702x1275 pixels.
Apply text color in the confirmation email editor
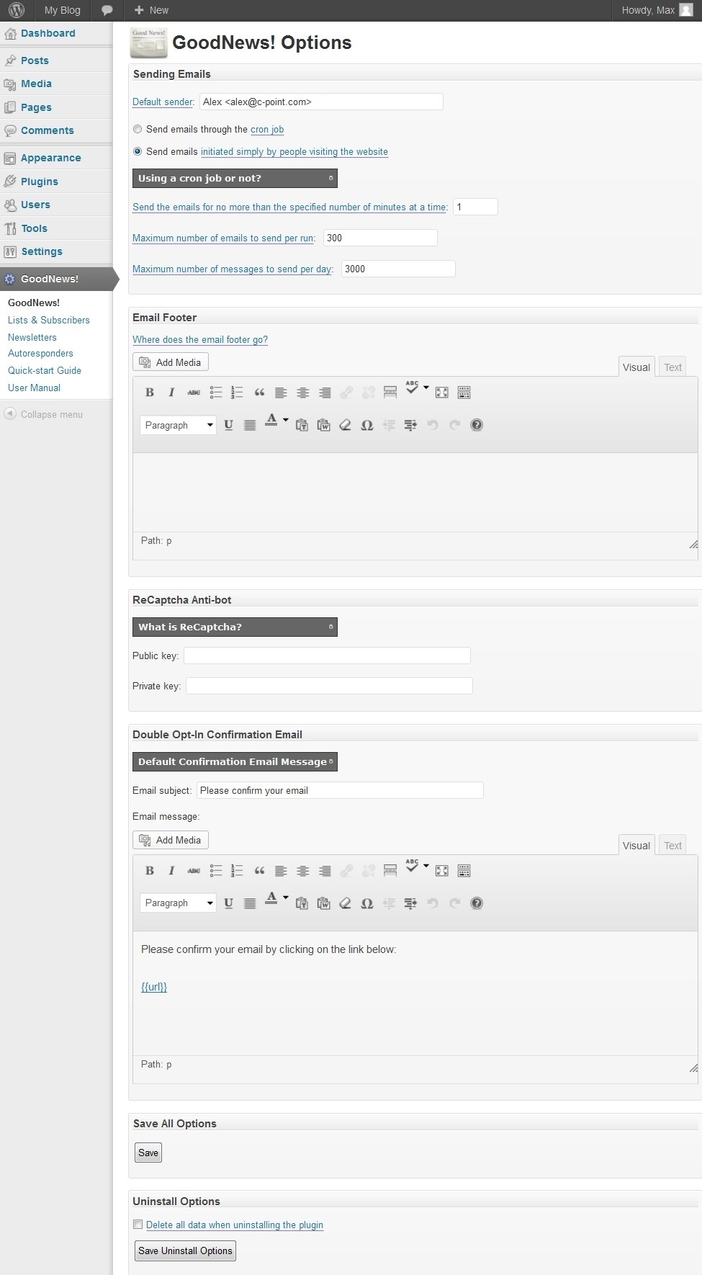(x=271, y=899)
